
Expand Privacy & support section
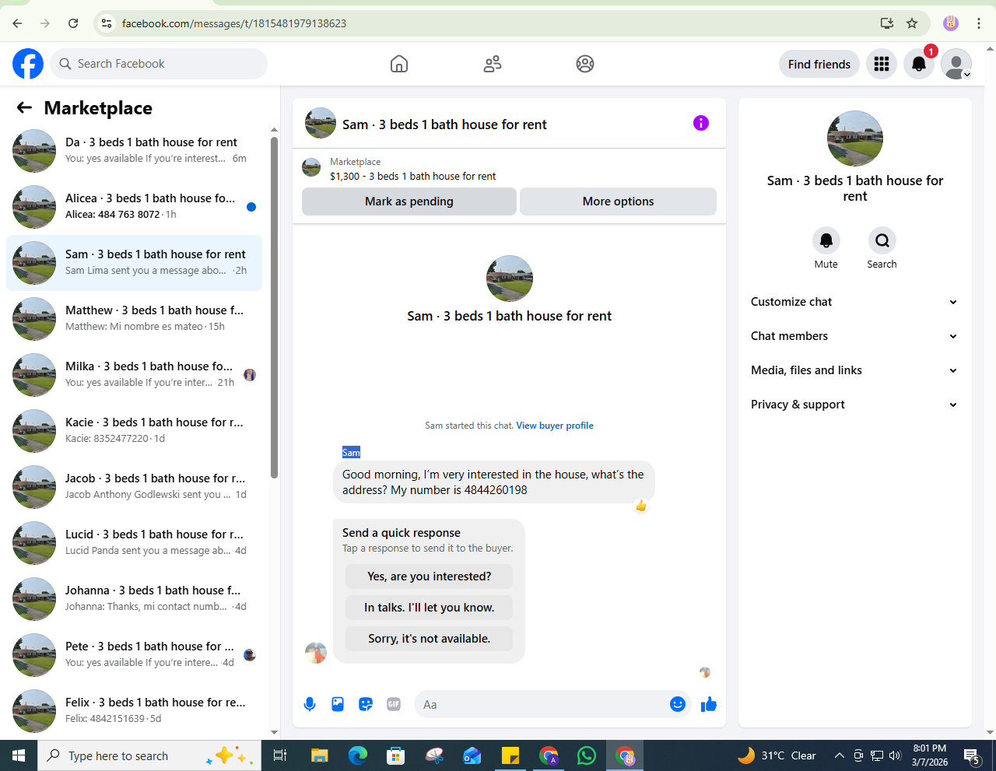[x=854, y=405]
